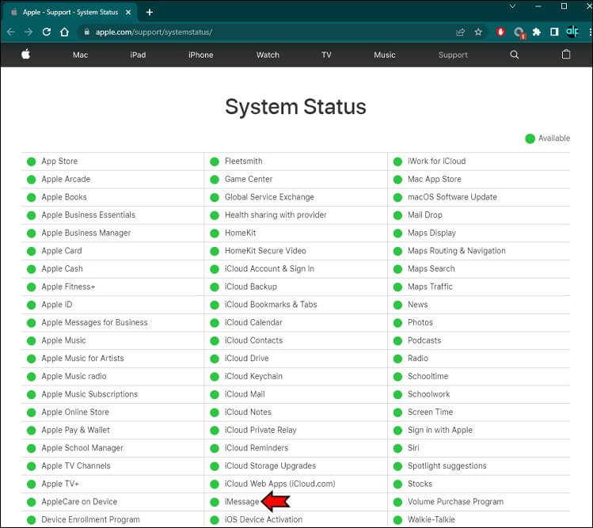Bookmark this page with the star icon
Image resolution: width=593 pixels, height=528 pixels.
click(x=478, y=32)
